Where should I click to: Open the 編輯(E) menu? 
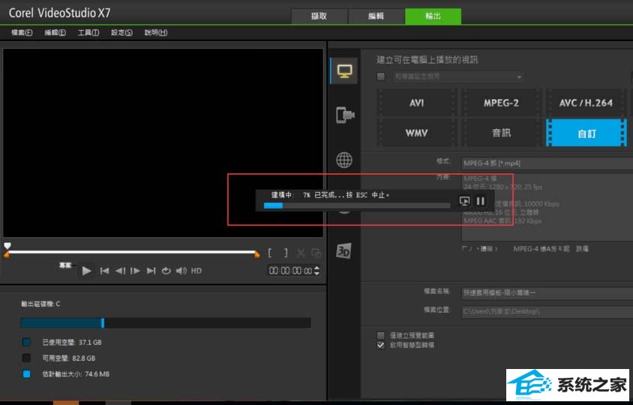point(55,33)
